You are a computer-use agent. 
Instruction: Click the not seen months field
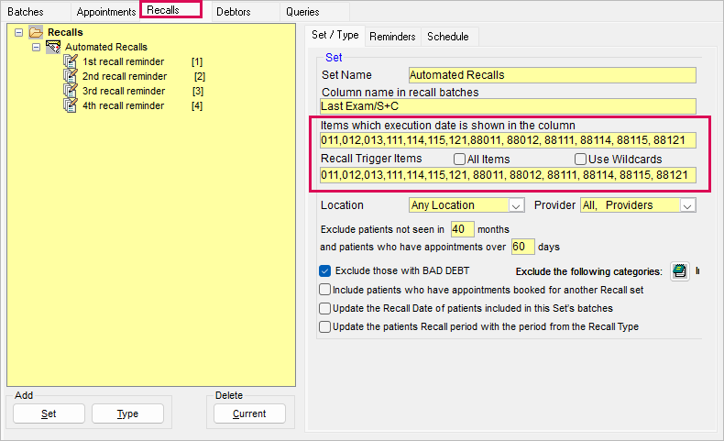point(462,229)
